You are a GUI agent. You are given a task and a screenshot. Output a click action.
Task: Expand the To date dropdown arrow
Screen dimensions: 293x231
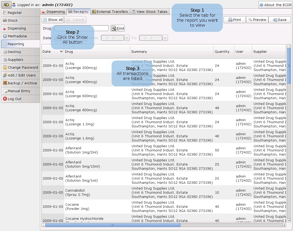click(165, 38)
